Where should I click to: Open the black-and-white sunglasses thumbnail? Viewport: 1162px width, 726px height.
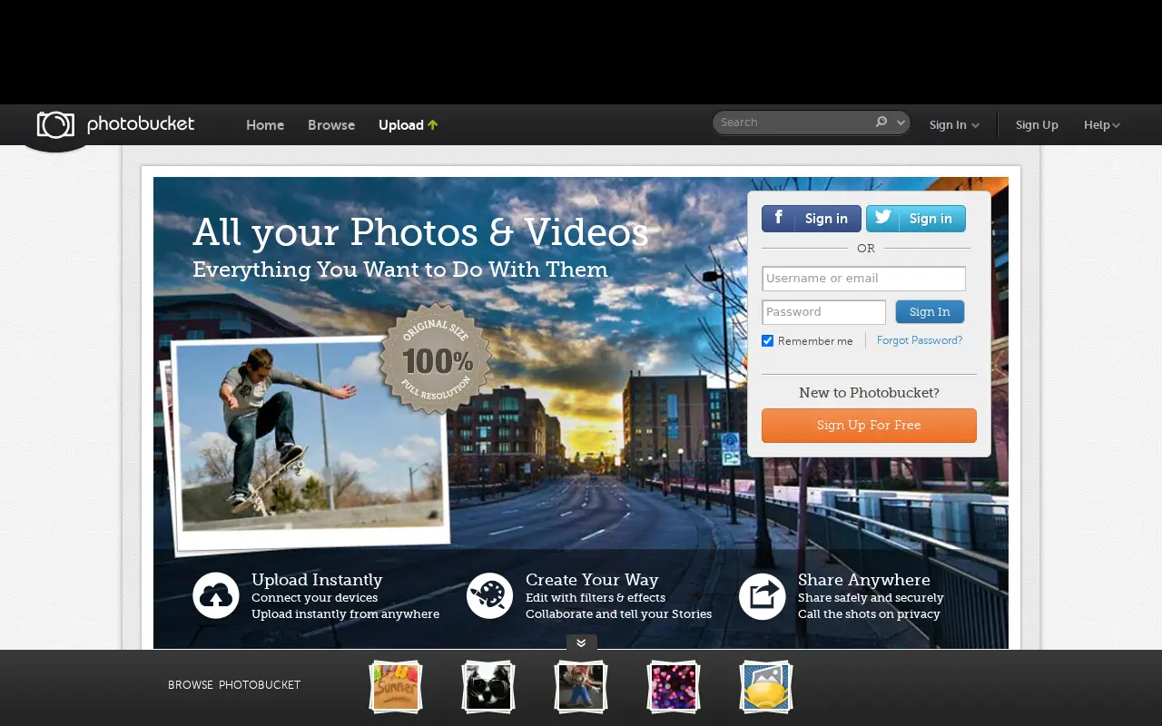(488, 687)
